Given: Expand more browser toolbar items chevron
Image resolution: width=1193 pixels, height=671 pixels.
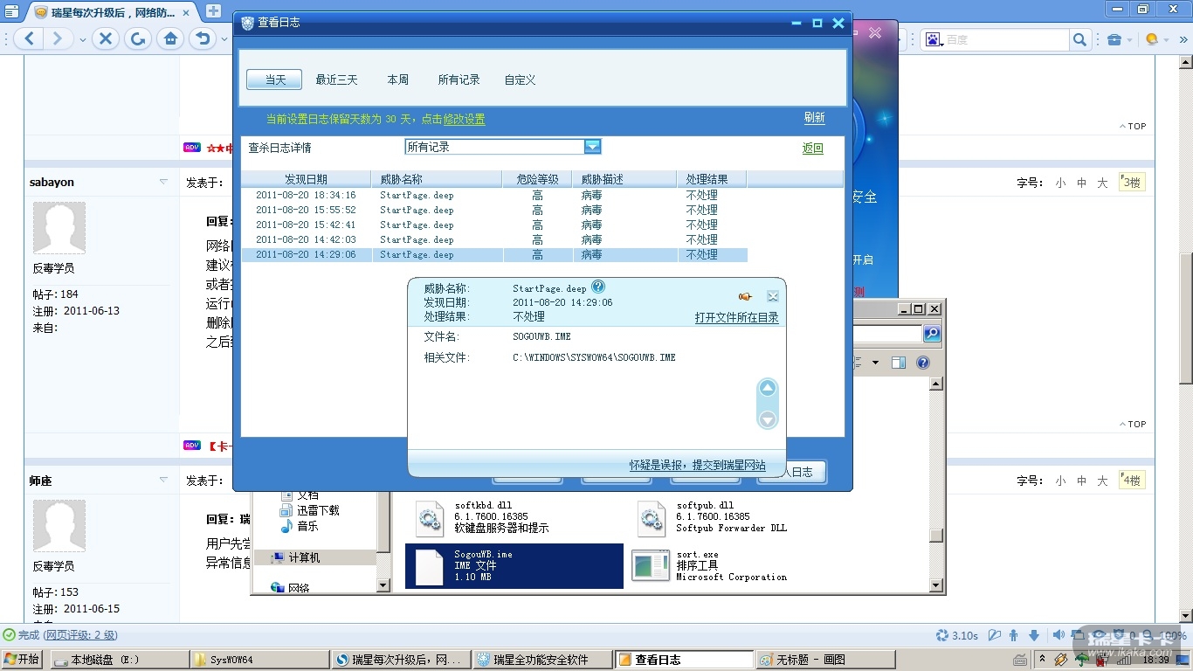Looking at the screenshot, I should point(1183,39).
